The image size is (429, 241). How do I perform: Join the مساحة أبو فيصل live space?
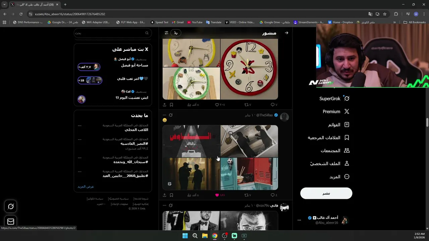[89, 67]
